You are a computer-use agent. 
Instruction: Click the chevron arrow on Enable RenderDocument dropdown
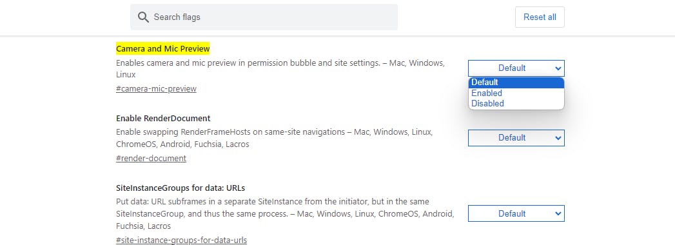coord(558,138)
